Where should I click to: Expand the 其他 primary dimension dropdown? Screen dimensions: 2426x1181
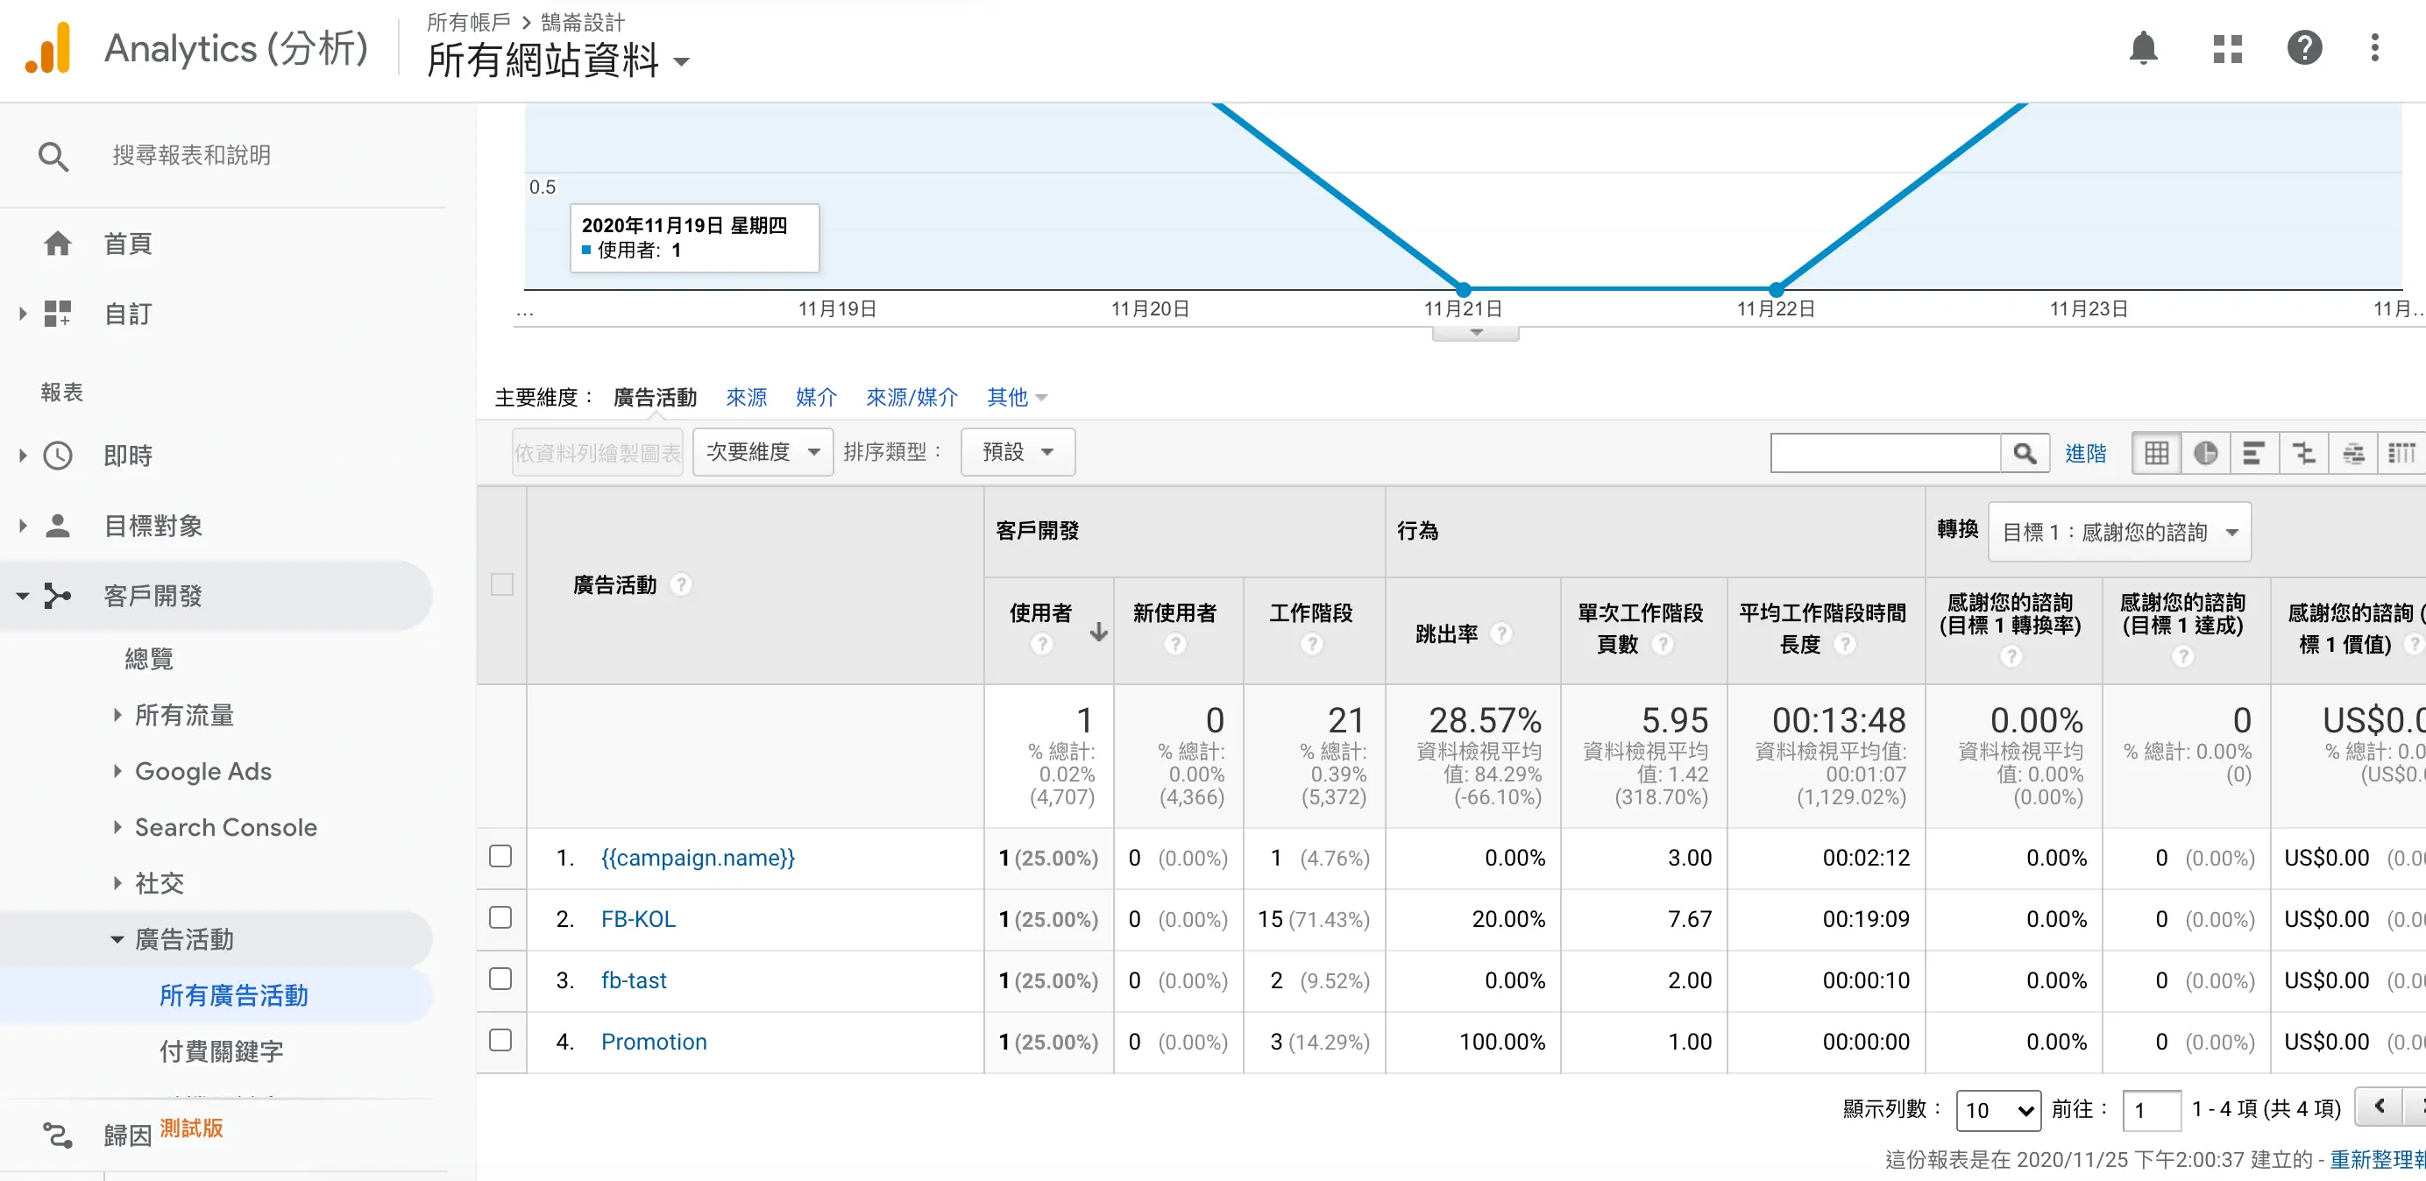pyautogui.click(x=1016, y=398)
